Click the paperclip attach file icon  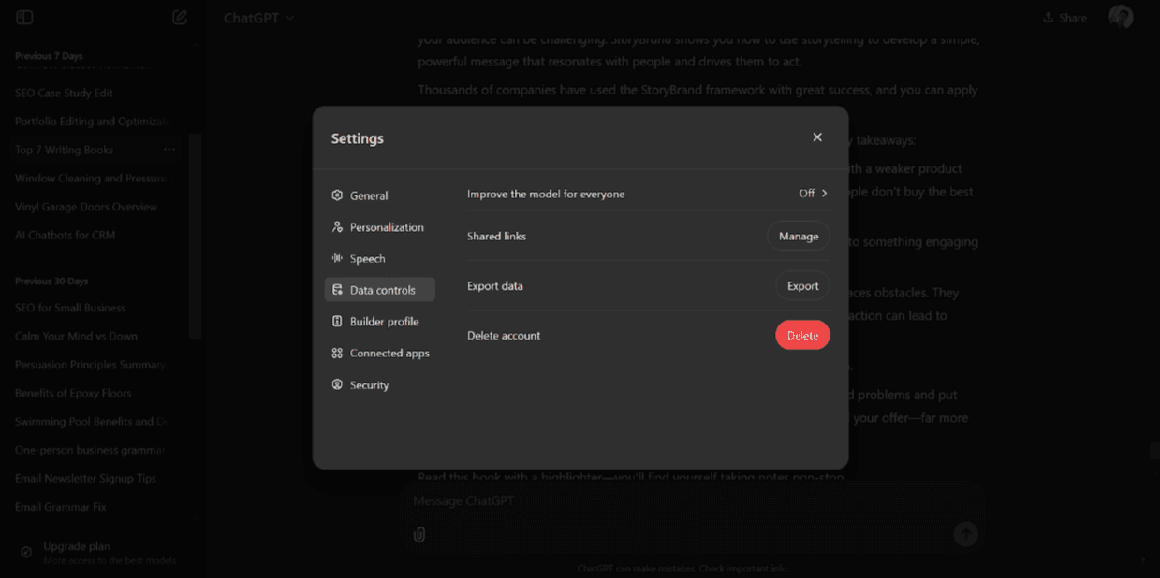click(x=419, y=534)
